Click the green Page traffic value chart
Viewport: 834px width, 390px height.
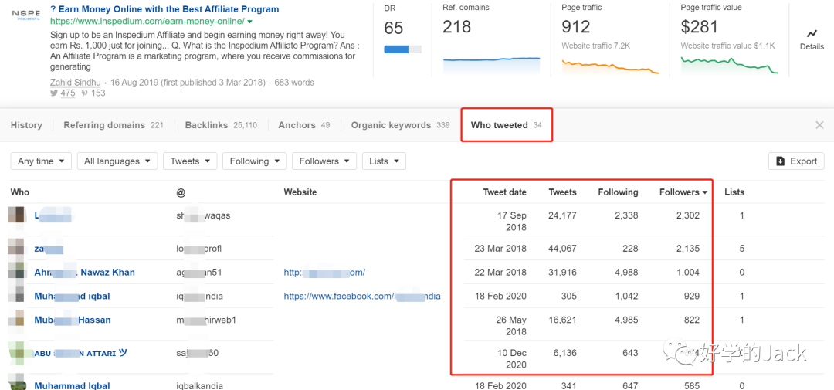coord(729,65)
